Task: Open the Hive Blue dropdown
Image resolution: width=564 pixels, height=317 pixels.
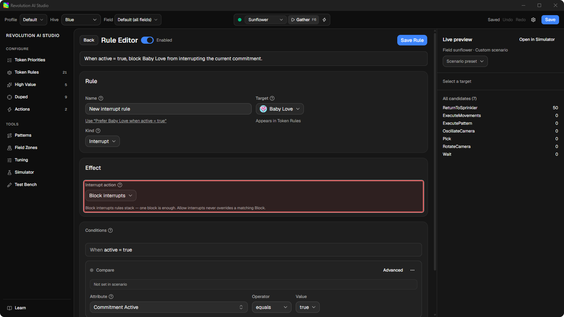Action: point(81,20)
